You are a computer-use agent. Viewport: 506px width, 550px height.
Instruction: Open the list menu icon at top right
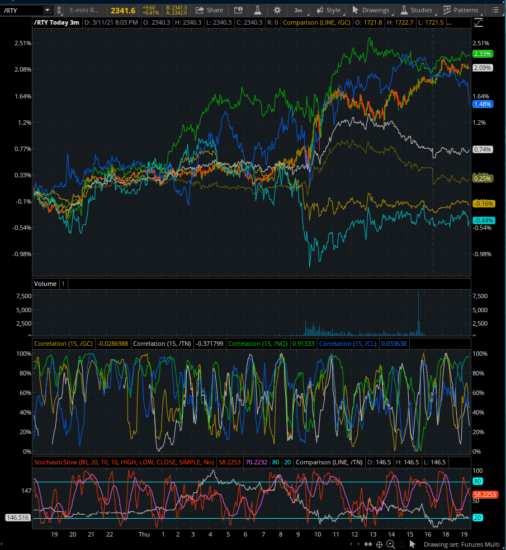click(x=495, y=10)
